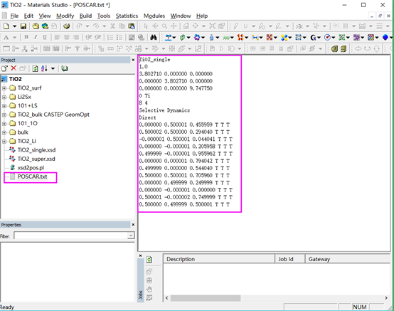This screenshot has width=394, height=311.
Task: Click the Gaussian G module icon
Action: coord(313,38)
